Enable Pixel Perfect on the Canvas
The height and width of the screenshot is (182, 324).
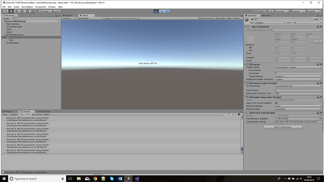pos(277,70)
